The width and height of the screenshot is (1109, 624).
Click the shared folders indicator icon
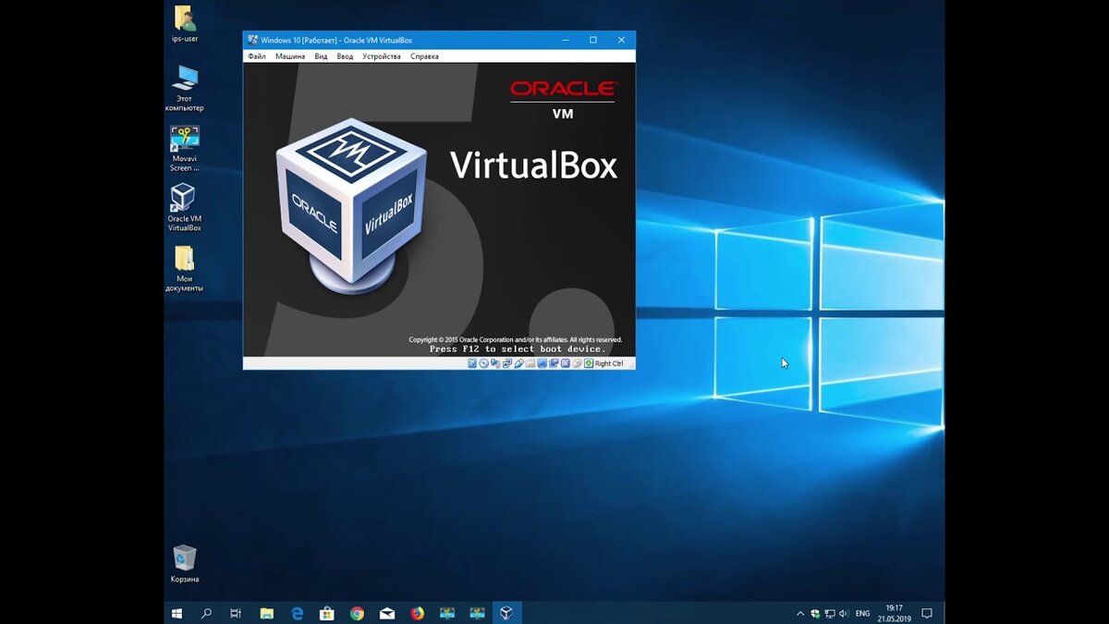(530, 363)
